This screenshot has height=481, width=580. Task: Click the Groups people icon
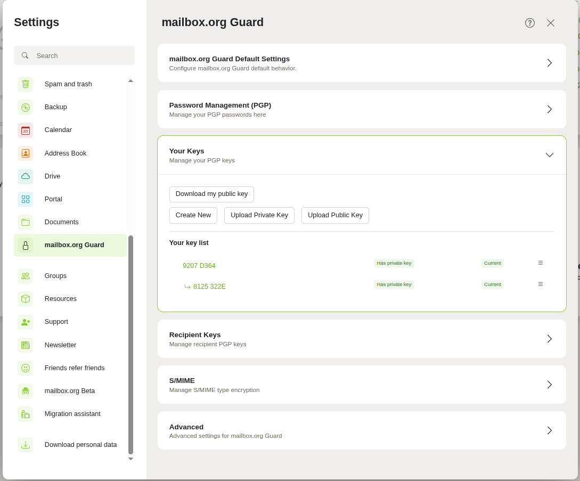(26, 276)
